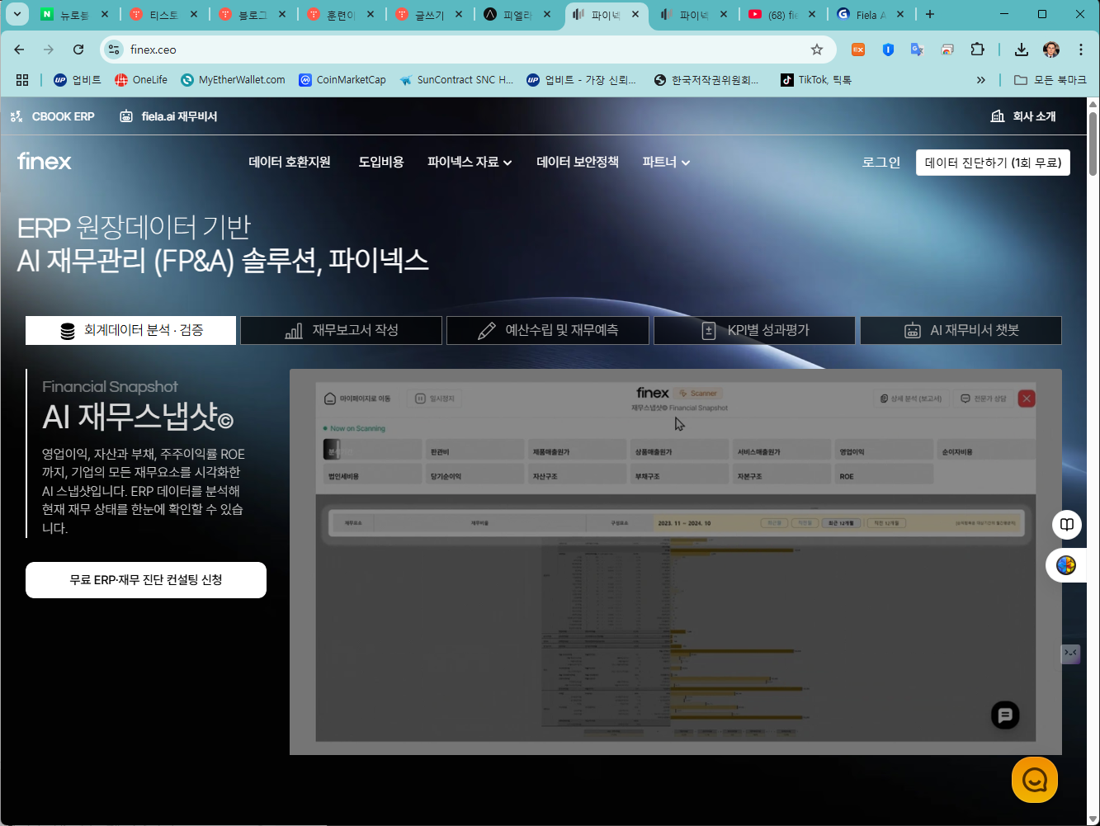1100x826 pixels.
Task: Click 데이터 진단하기 (1회 무료) button
Action: [x=993, y=163]
